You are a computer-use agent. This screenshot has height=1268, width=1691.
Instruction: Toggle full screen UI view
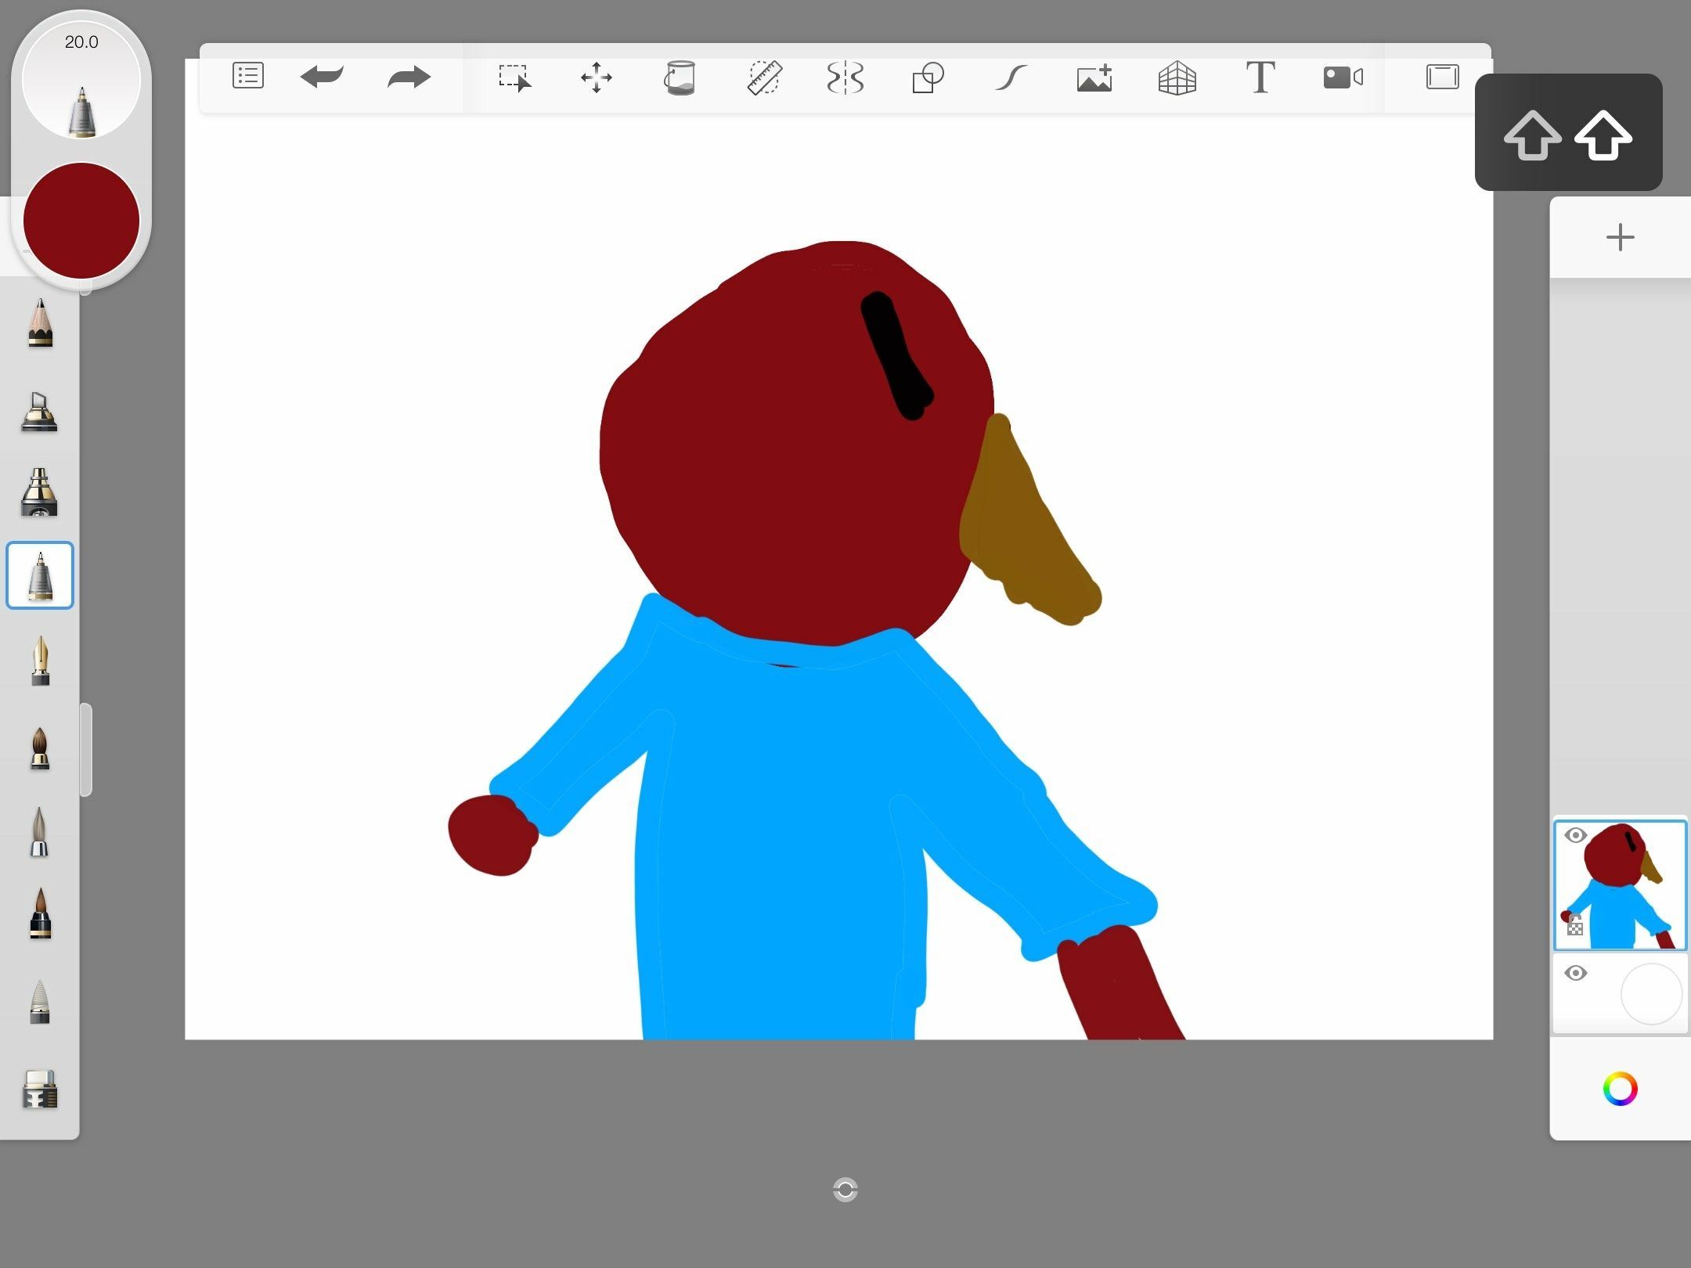point(1442,77)
